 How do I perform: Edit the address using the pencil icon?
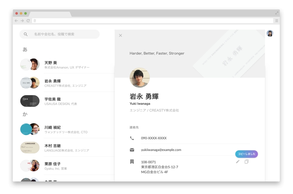(x=238, y=161)
